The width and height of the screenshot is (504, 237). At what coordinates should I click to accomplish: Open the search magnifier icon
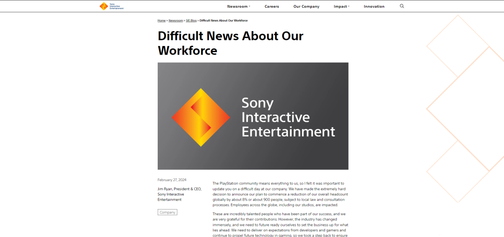[402, 6]
